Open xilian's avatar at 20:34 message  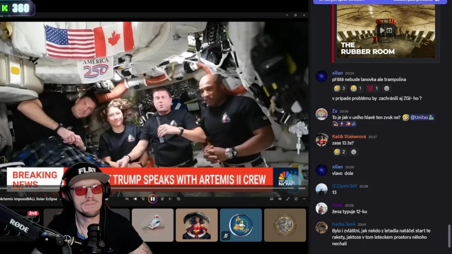pos(321,76)
